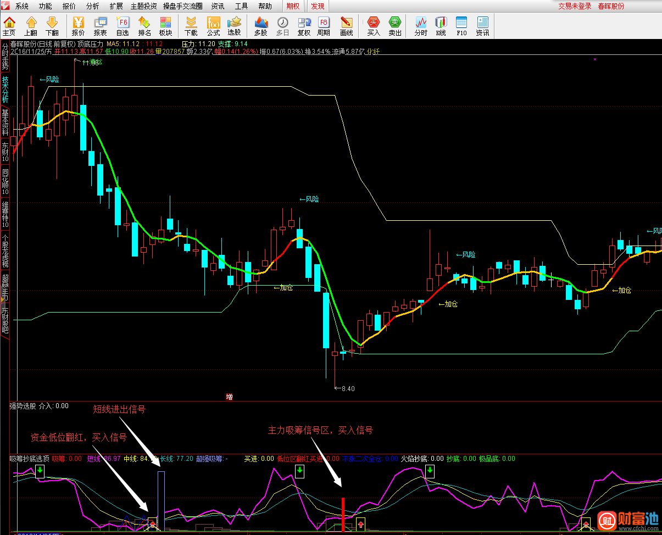This screenshot has width=662, height=535.
Task: Open the 选股 stock picker icon
Action: tap(235, 26)
